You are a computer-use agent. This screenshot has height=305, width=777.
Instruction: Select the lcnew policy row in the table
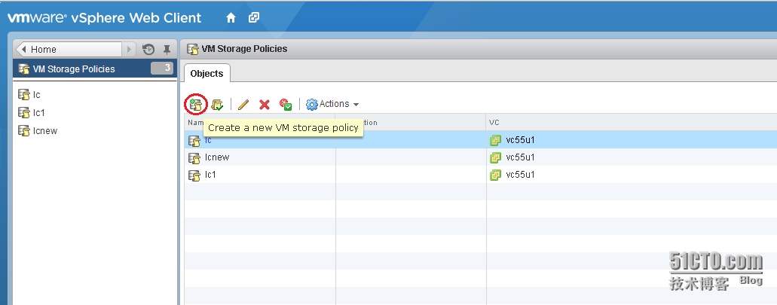click(x=481, y=157)
